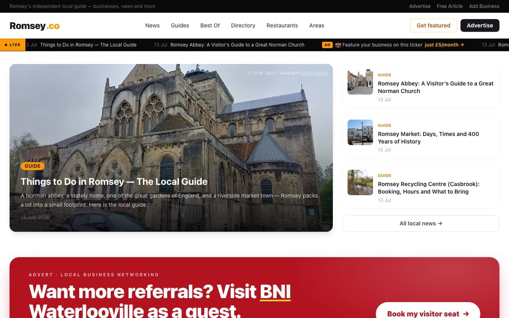Viewport: 509px width, 318px height.
Task: Select the Add Business link
Action: 484,6
